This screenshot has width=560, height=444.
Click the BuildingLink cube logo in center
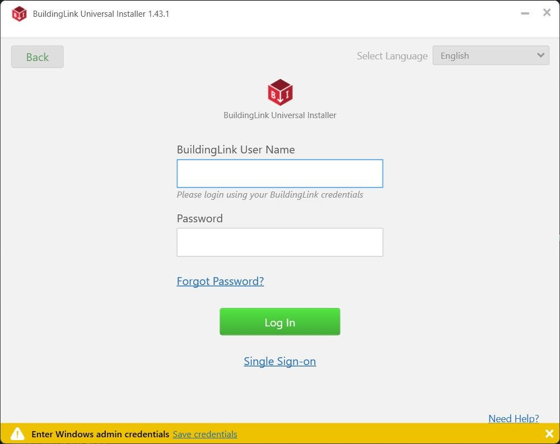[x=281, y=92]
